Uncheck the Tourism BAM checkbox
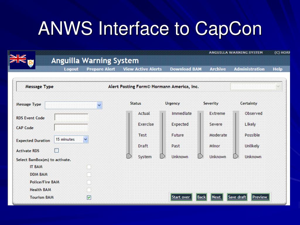The height and width of the screenshot is (225, 300). click(89, 197)
